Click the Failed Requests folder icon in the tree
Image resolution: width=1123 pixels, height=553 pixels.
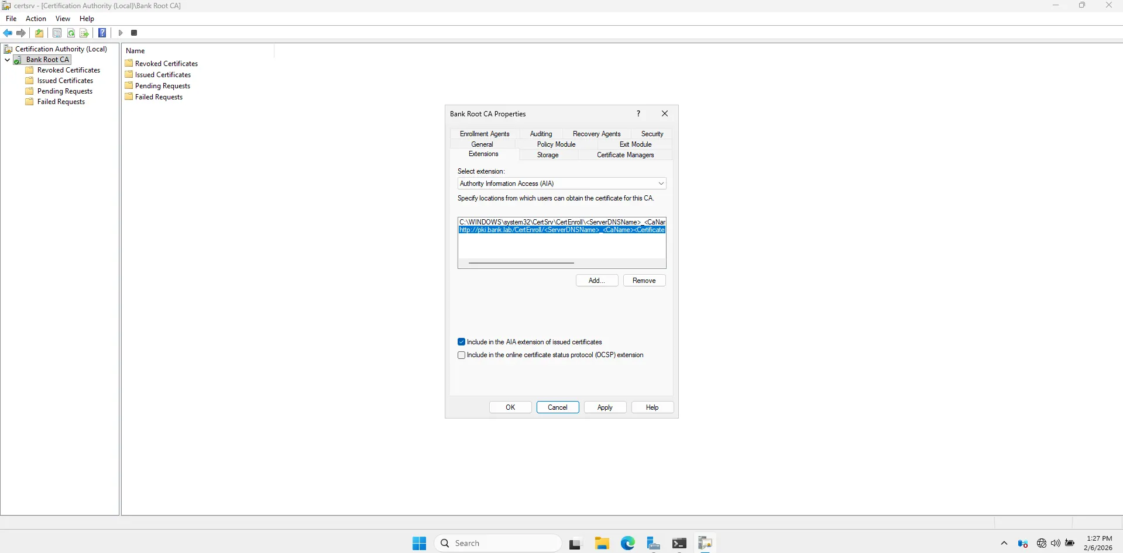tap(29, 102)
